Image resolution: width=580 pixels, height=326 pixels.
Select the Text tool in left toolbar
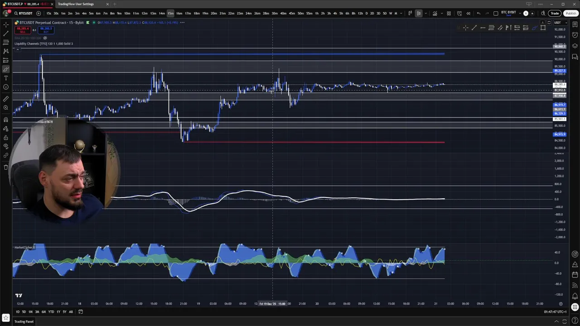pyautogui.click(x=5, y=78)
